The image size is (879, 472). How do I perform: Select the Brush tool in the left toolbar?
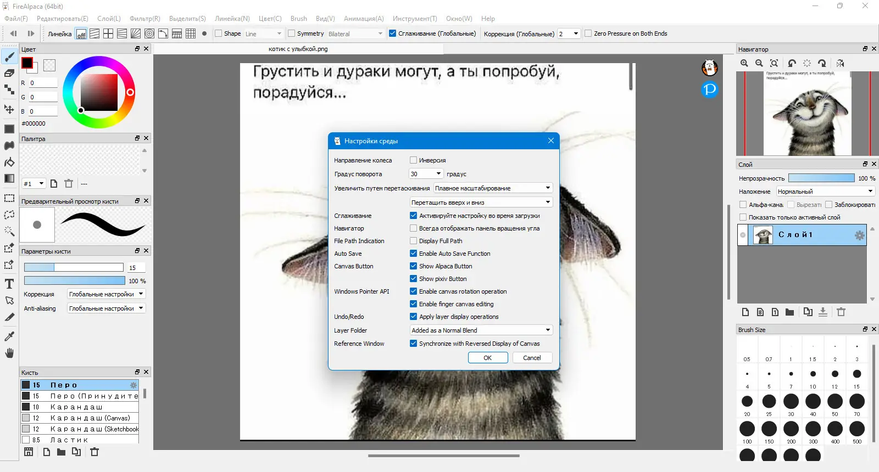click(x=9, y=57)
